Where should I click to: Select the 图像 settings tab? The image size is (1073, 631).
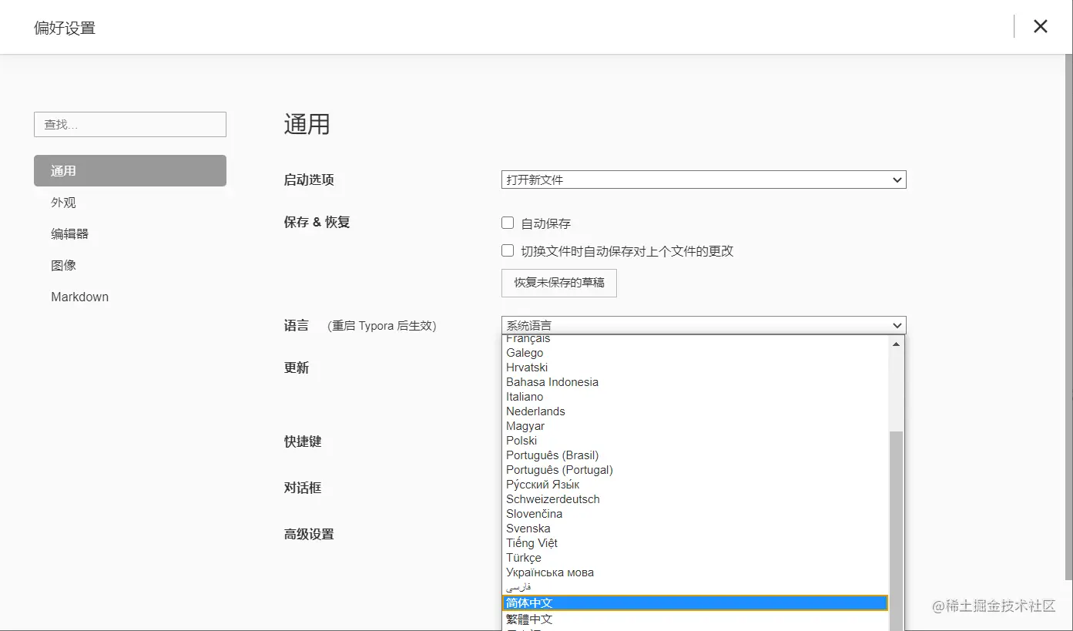[x=130, y=265]
